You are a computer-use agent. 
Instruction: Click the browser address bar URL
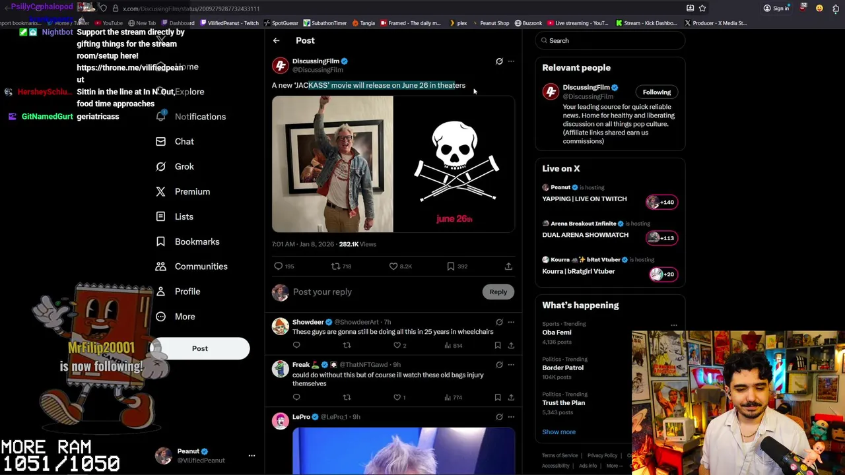point(191,9)
